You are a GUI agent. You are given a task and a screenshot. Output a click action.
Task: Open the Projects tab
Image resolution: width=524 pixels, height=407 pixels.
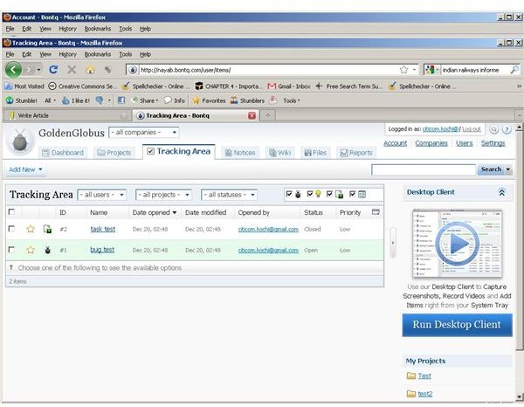click(x=114, y=153)
